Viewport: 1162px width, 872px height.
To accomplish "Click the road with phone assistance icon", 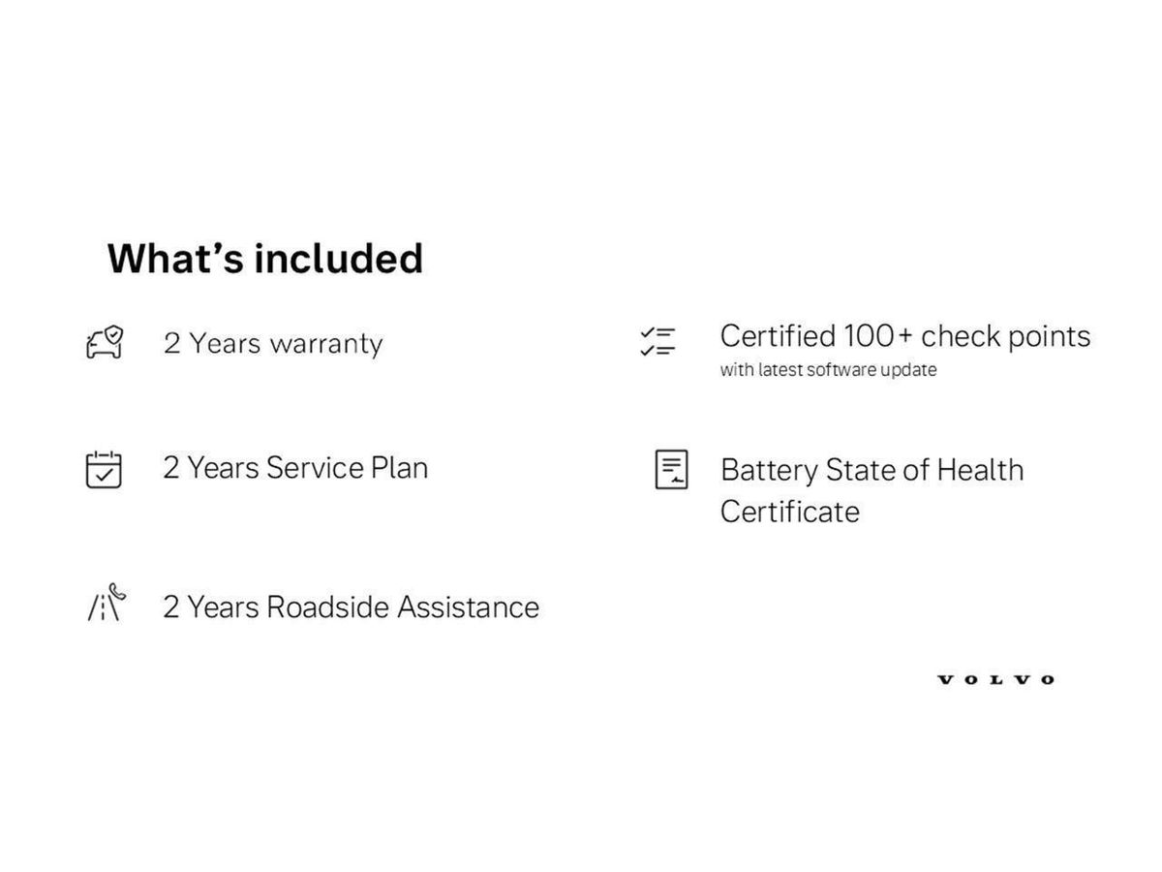I will click(107, 602).
